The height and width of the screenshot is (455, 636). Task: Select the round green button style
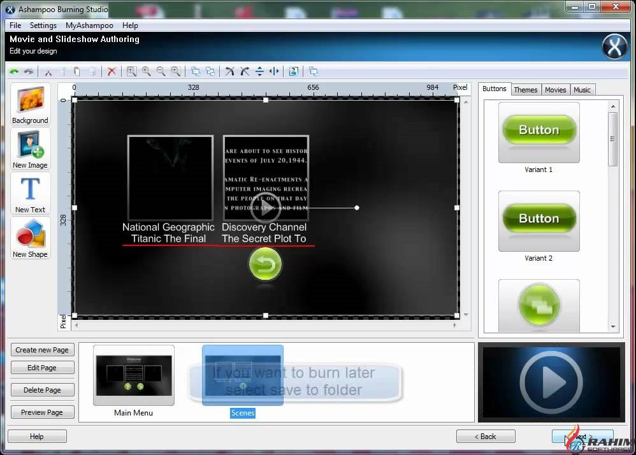click(x=538, y=305)
